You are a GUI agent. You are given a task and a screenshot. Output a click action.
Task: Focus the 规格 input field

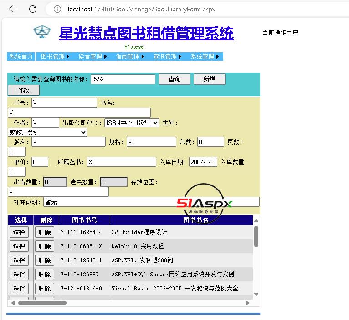[x=151, y=142]
